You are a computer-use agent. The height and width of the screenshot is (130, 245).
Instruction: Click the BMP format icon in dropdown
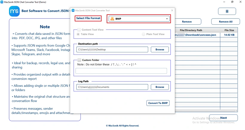pyautogui.click(x=112, y=19)
